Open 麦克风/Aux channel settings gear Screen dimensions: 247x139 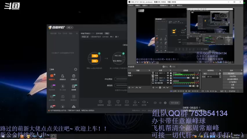click(x=197, y=78)
